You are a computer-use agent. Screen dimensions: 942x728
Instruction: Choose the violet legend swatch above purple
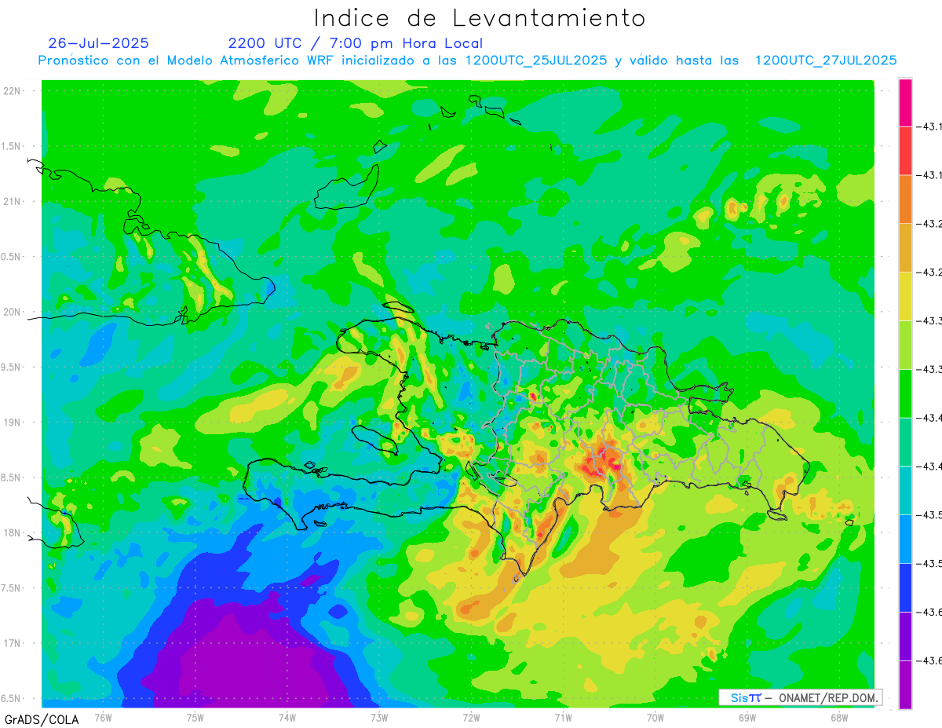point(905,635)
